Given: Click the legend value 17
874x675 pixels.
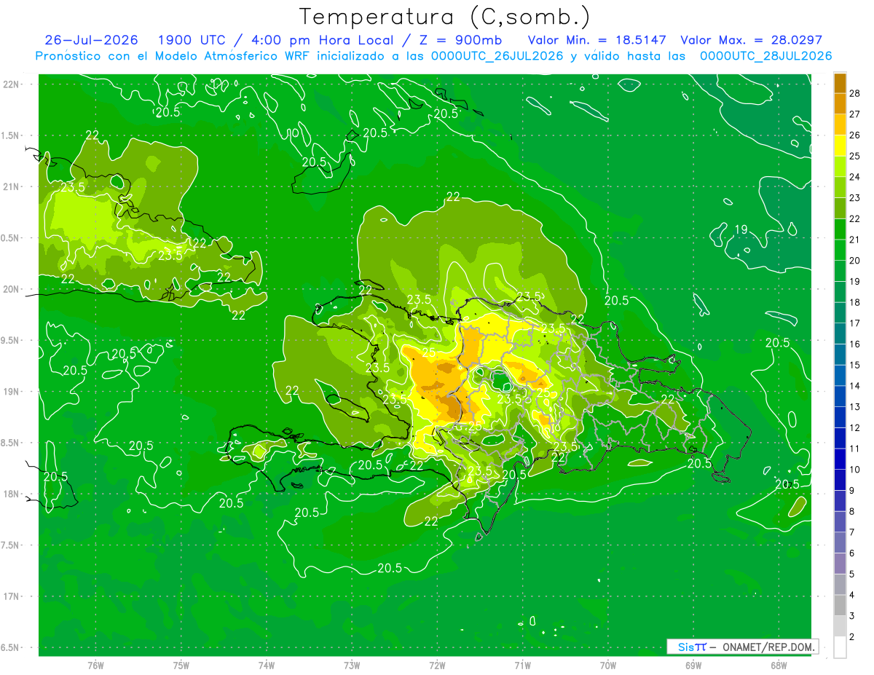Looking at the screenshot, I should (x=855, y=323).
